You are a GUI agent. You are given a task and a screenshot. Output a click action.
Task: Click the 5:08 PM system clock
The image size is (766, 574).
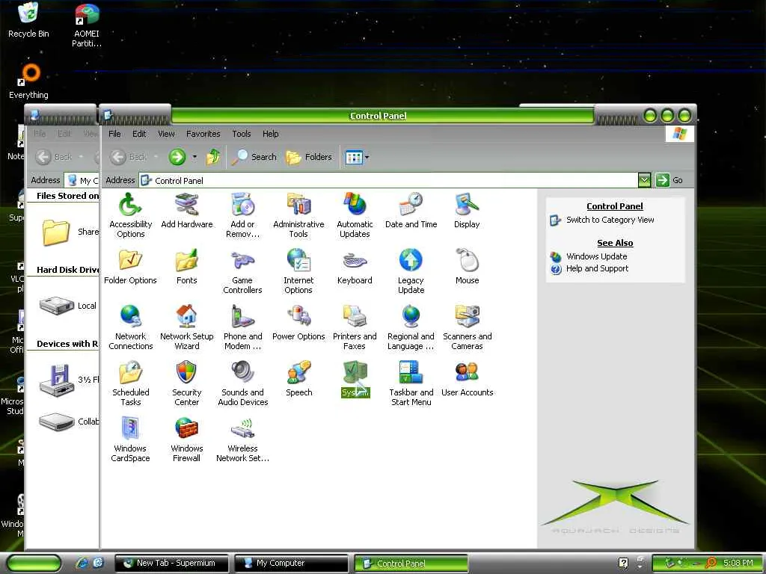738,563
